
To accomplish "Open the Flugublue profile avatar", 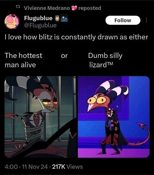I will click(x=12, y=21).
